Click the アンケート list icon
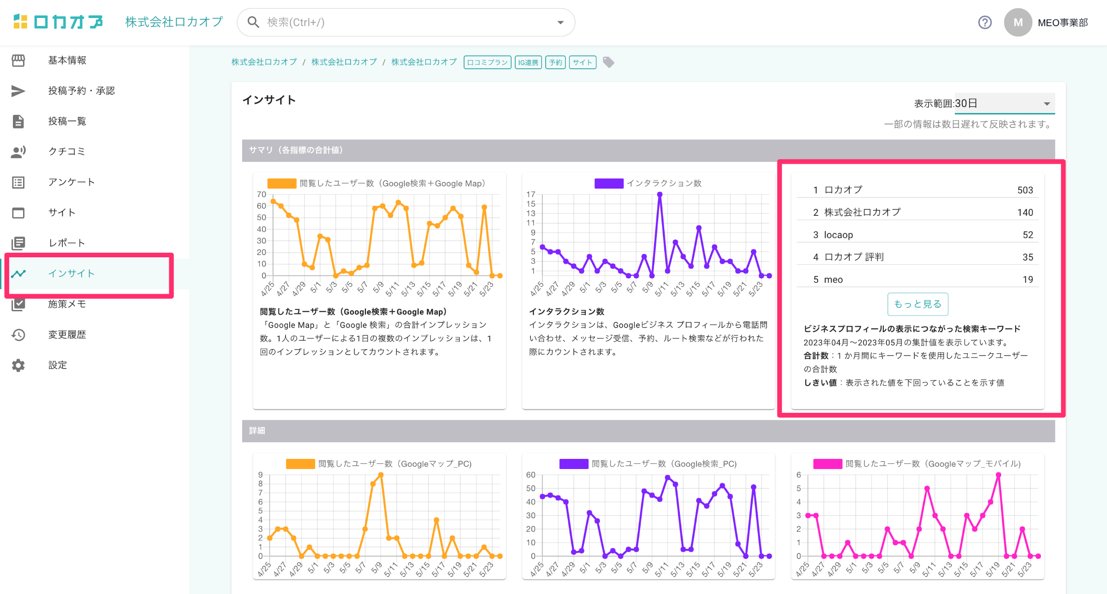The width and height of the screenshot is (1107, 594). pyautogui.click(x=18, y=182)
